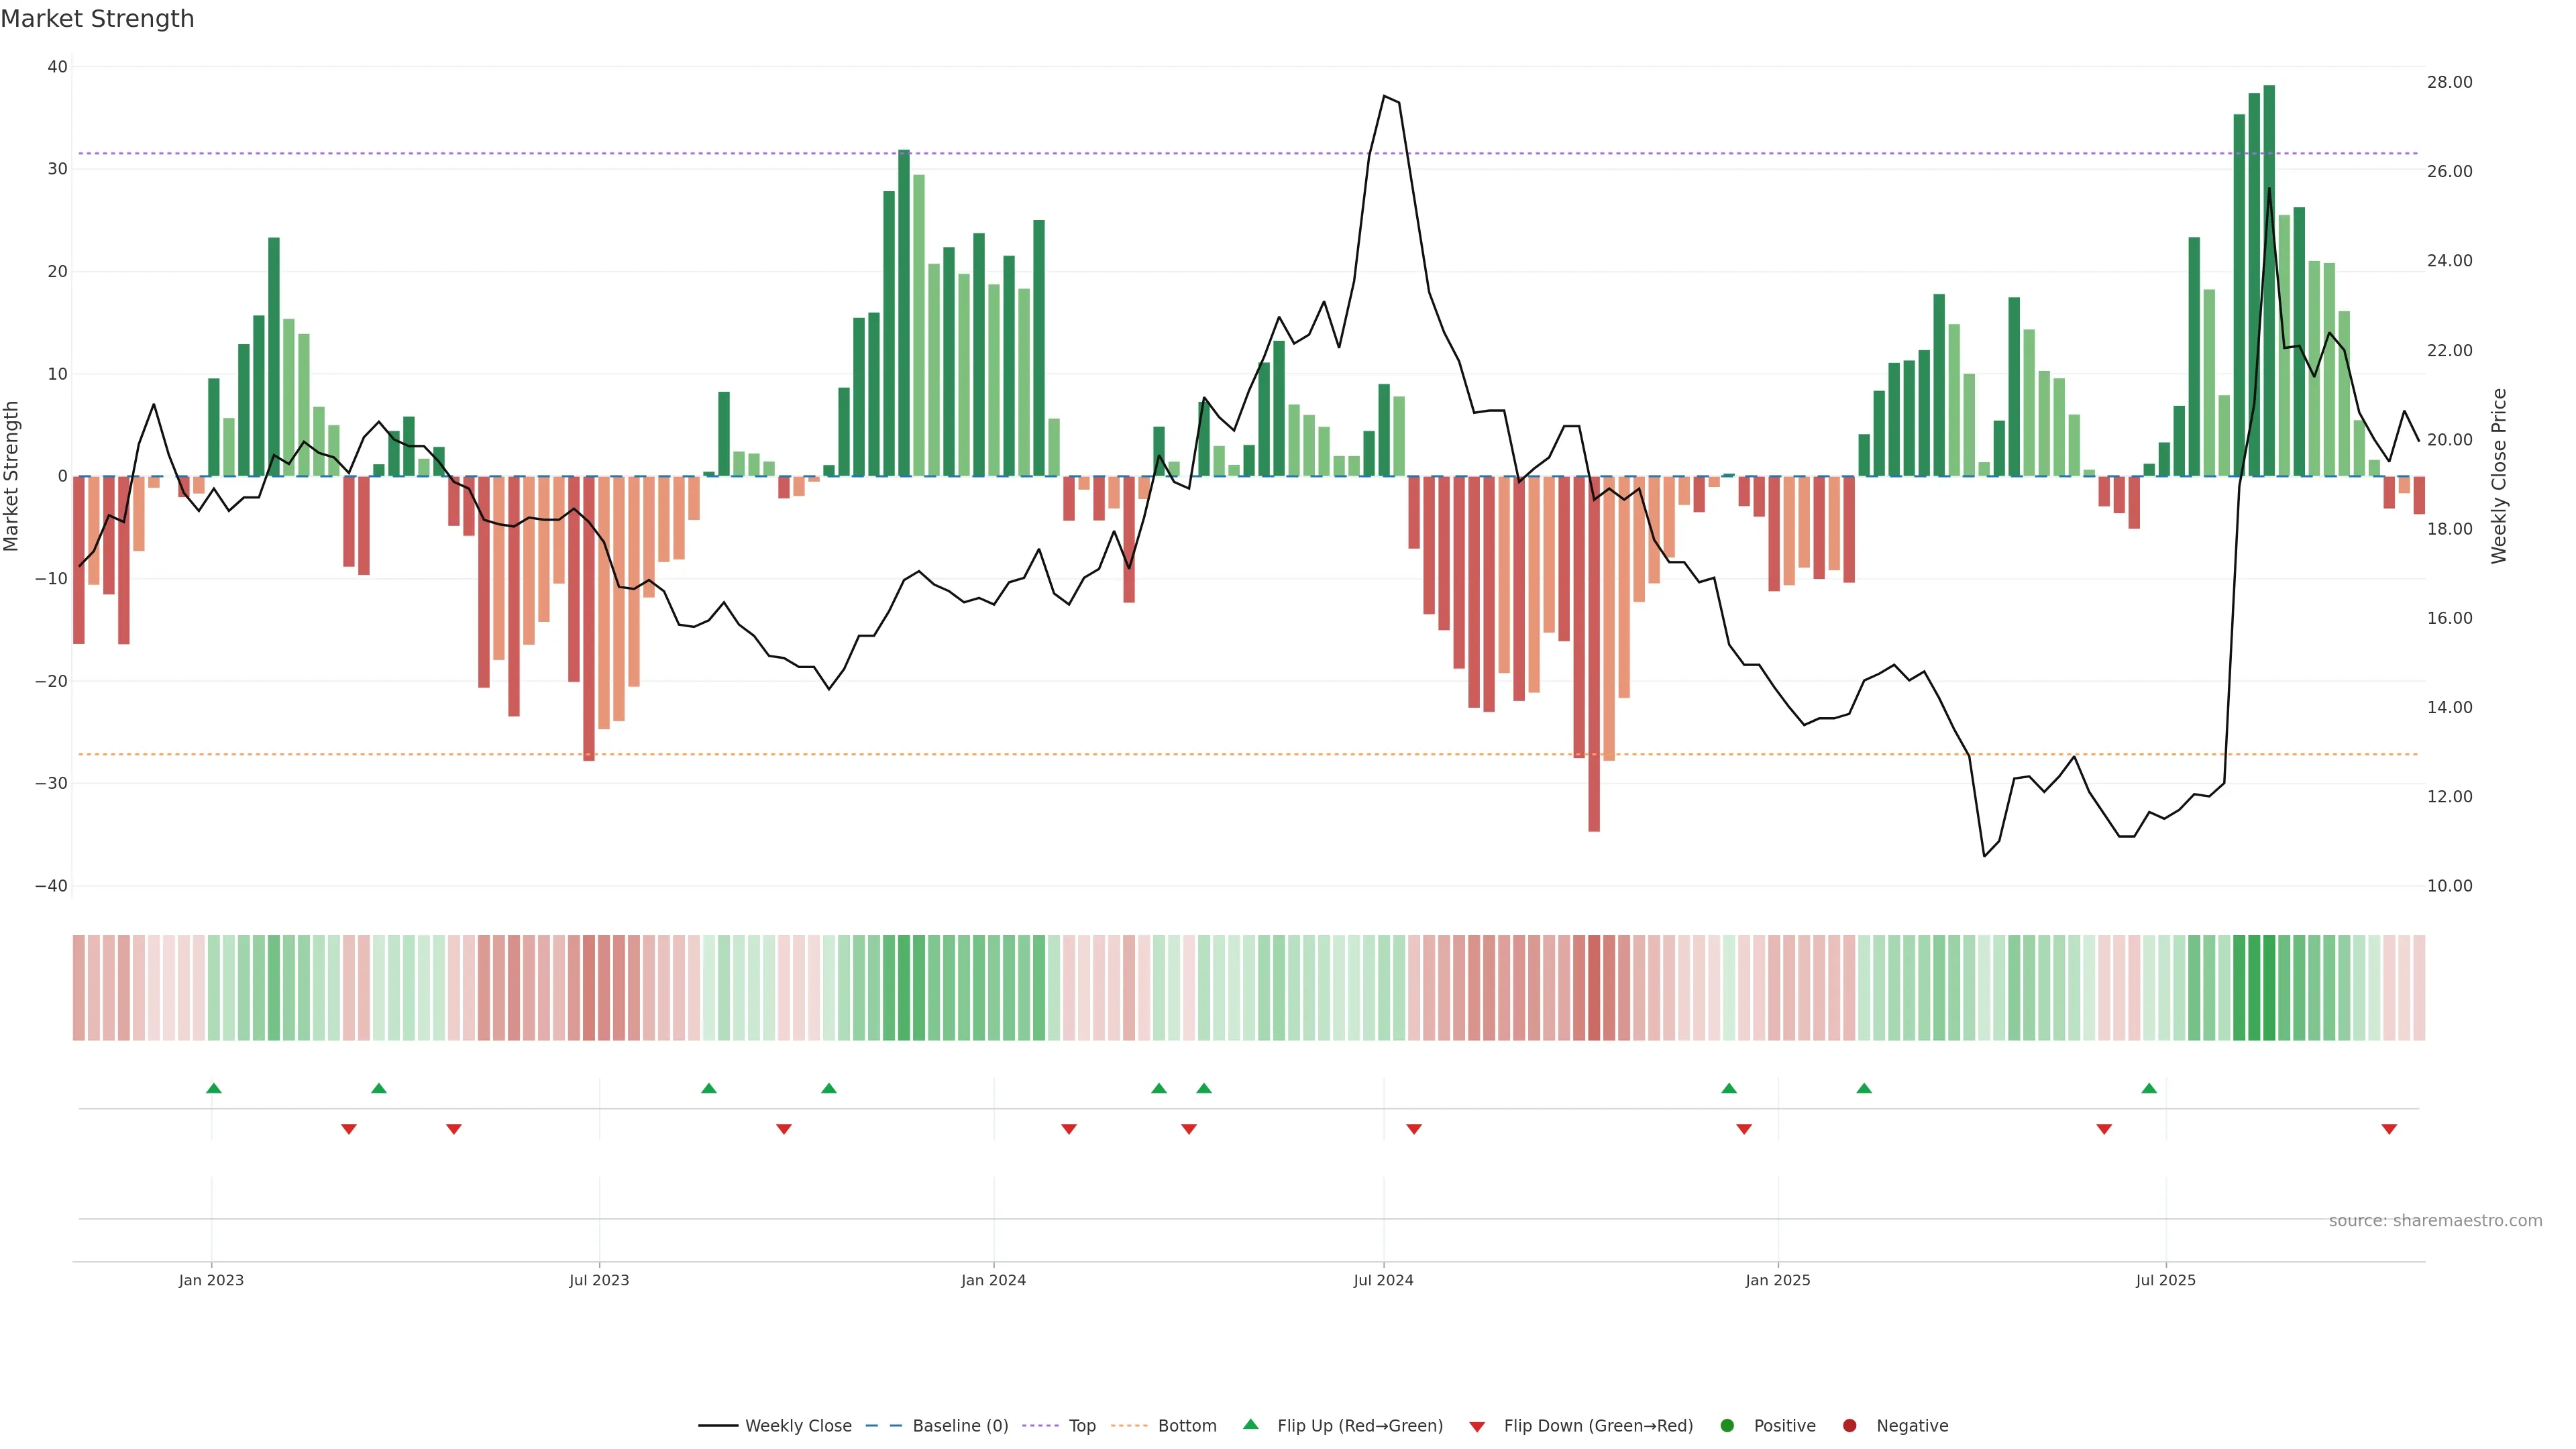Click the green flip-up marker just before Jul 2025
The width and height of the screenshot is (2576, 1449).
pos(2149,1088)
